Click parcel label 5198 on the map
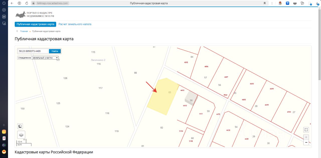321x158 pixels. tap(191, 141)
